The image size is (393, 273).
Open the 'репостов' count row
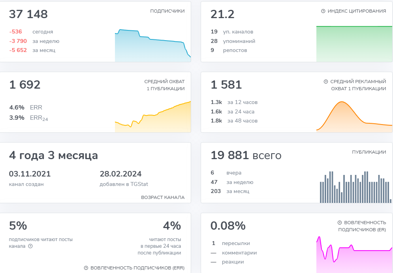229,50
